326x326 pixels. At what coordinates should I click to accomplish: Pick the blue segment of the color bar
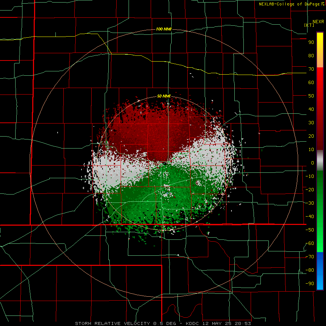pos(320,271)
